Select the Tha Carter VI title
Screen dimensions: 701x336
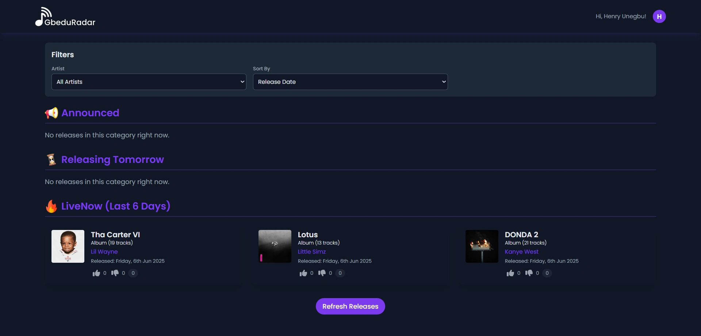(115, 235)
